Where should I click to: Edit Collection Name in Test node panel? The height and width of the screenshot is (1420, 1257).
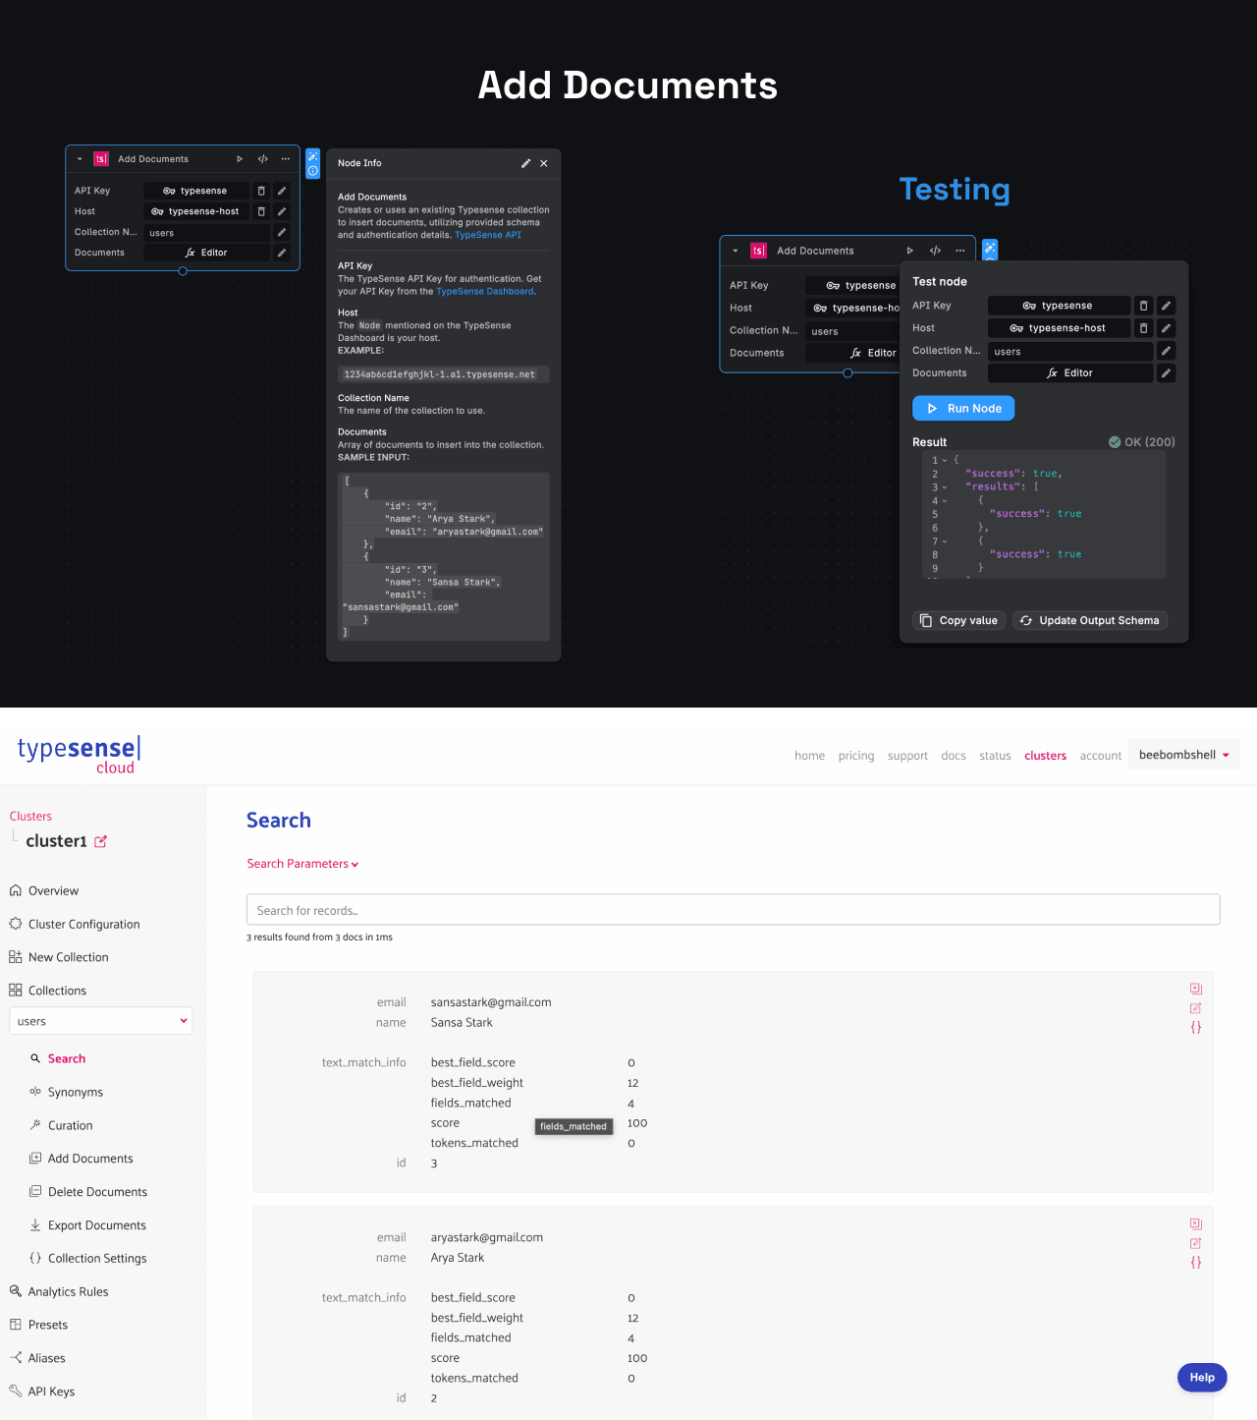click(x=1166, y=351)
